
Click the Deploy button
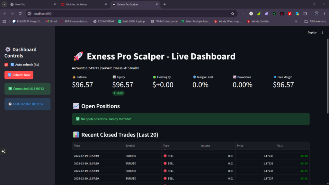pos(312,32)
